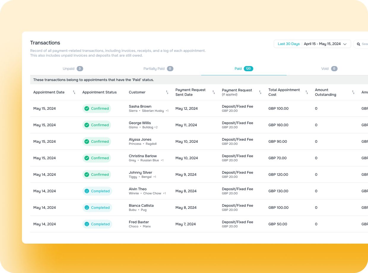Viewport: 368px width, 273px height.
Task: Open the date range dropdown chevron
Action: point(345,44)
